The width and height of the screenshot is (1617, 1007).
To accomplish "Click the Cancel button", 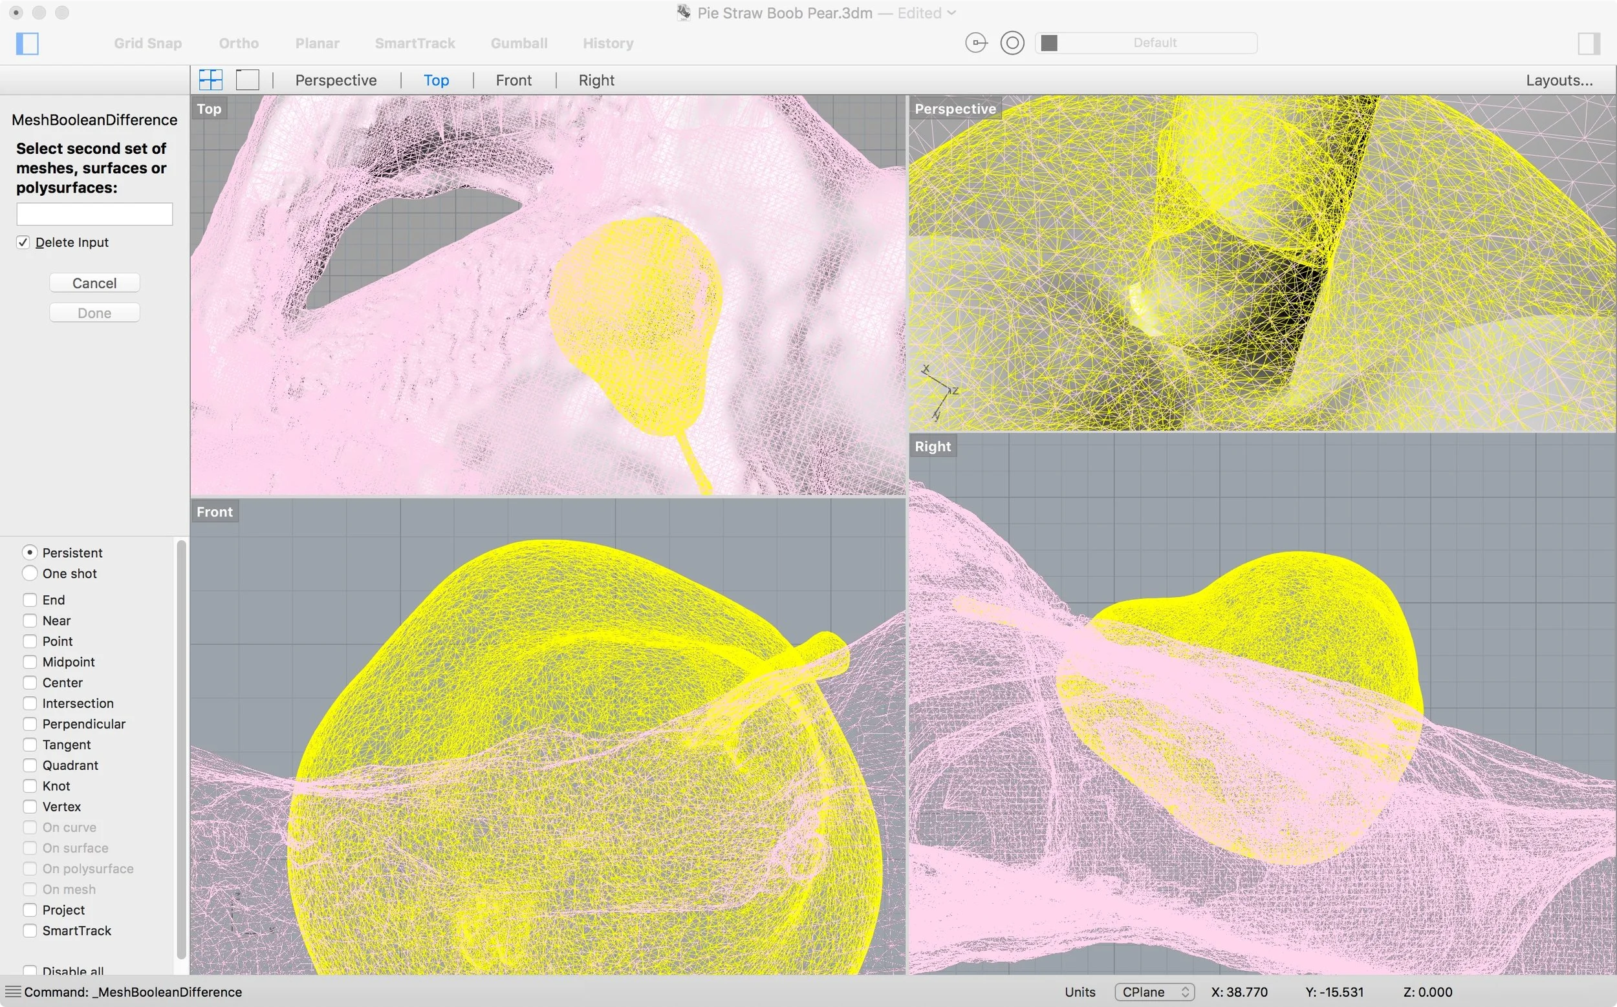I will coord(94,283).
